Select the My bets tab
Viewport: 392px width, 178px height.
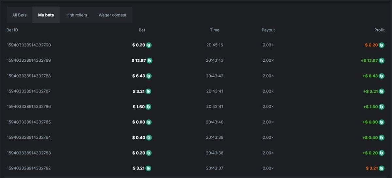[x=46, y=15]
